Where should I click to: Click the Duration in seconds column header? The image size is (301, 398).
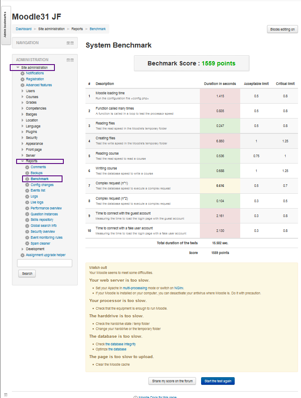point(220,84)
